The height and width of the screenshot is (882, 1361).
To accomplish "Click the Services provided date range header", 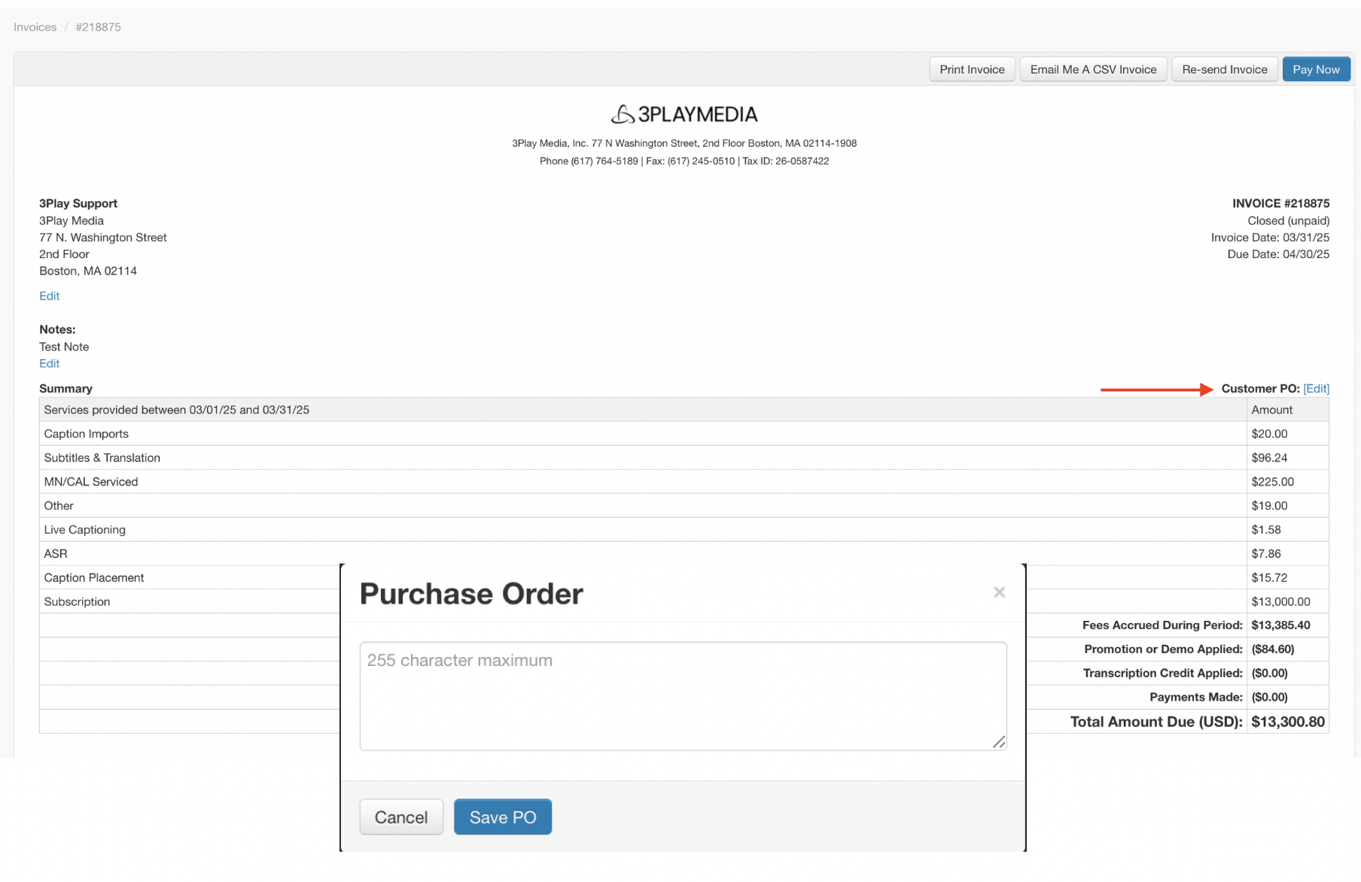I will (x=177, y=409).
